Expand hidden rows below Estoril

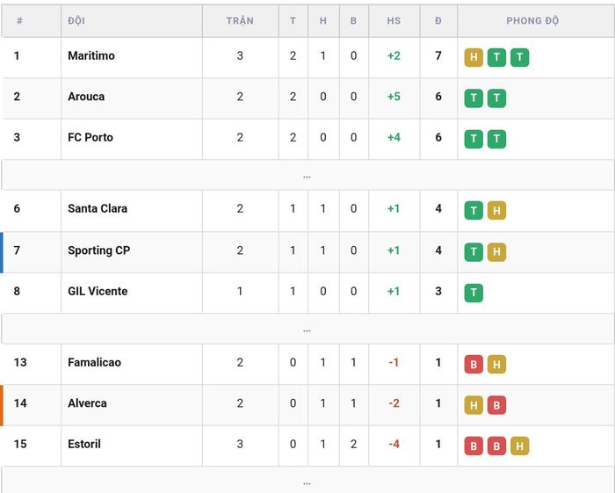point(307,482)
